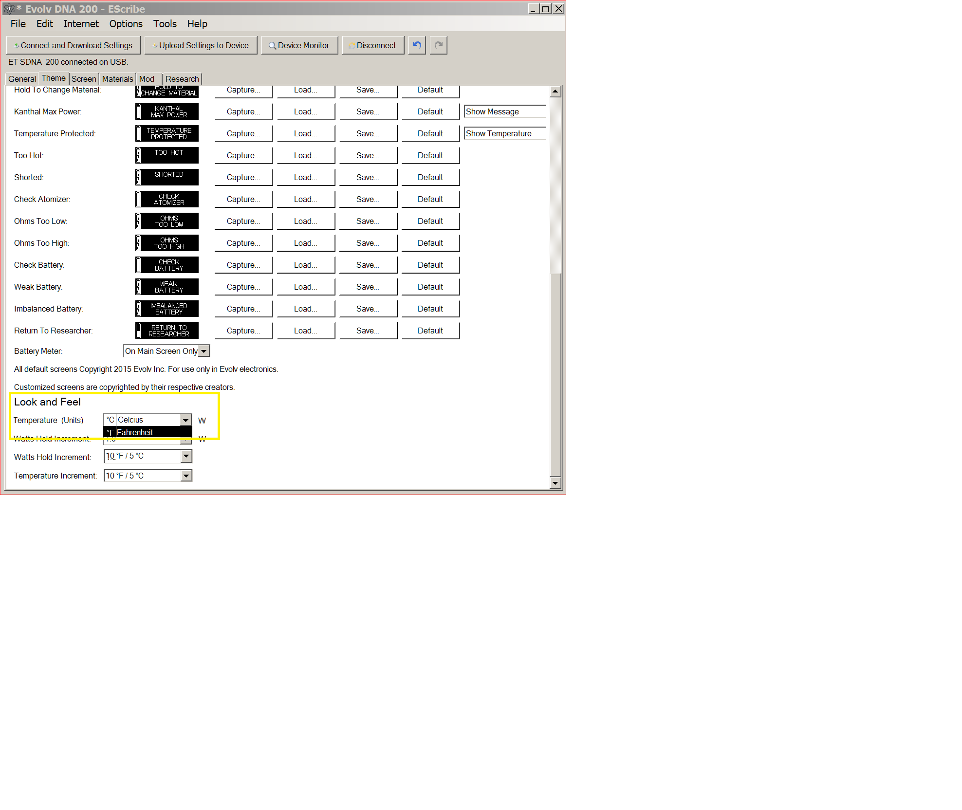Click the redo arrow icon

coord(438,45)
